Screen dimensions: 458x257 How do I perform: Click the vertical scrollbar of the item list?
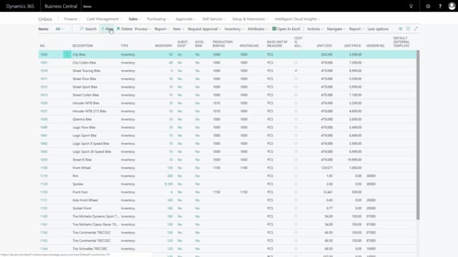coord(418,135)
